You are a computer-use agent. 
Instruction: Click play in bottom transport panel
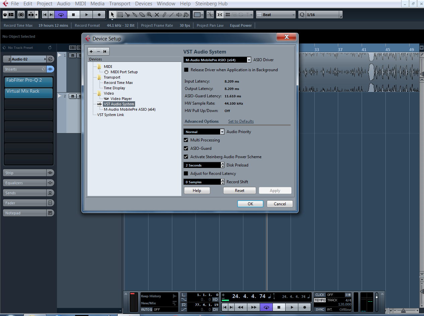[x=292, y=307]
